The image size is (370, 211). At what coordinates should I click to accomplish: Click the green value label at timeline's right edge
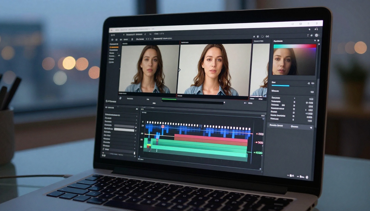[259, 153]
